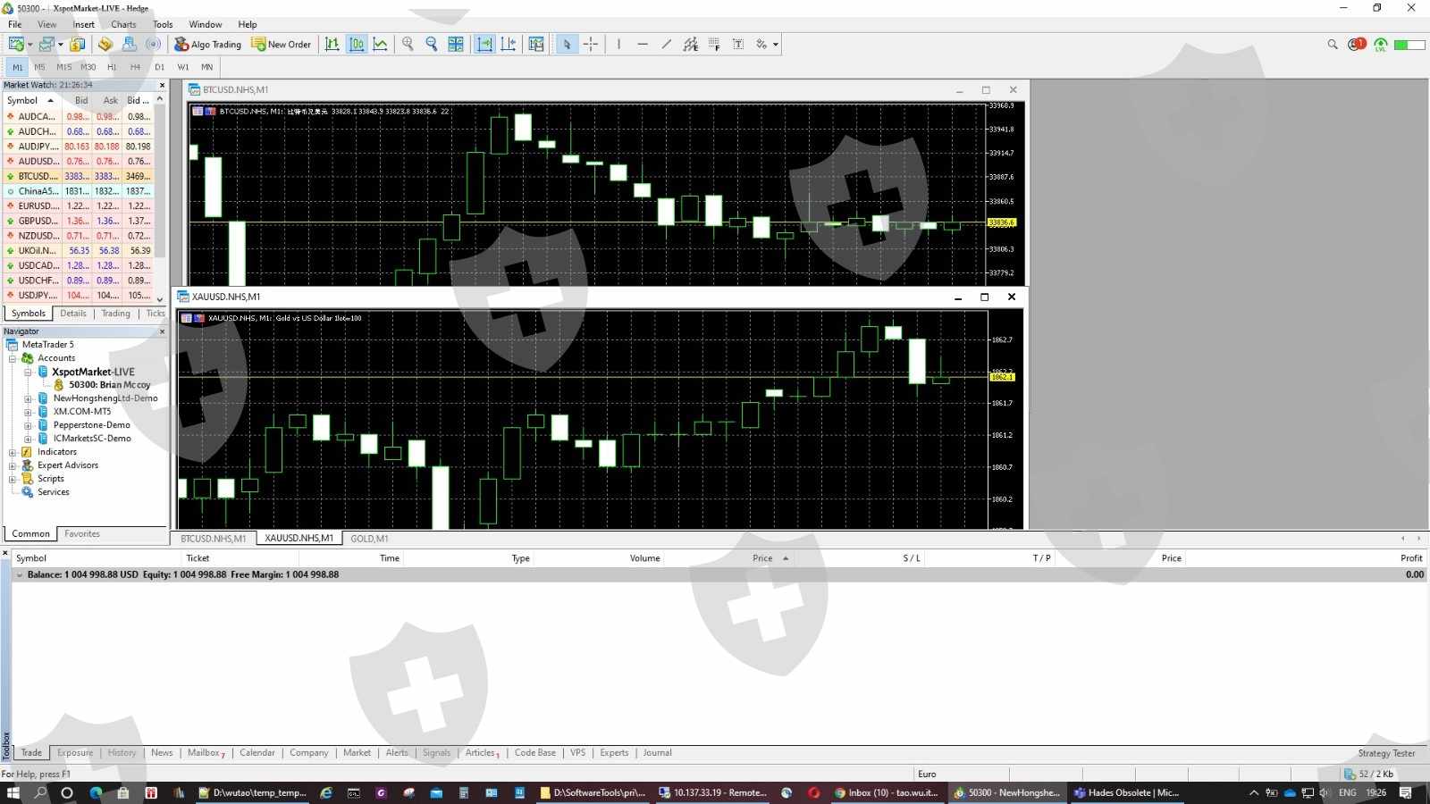Select the Vertical Line drawing tool
This screenshot has width=1430, height=804.
click(618, 44)
